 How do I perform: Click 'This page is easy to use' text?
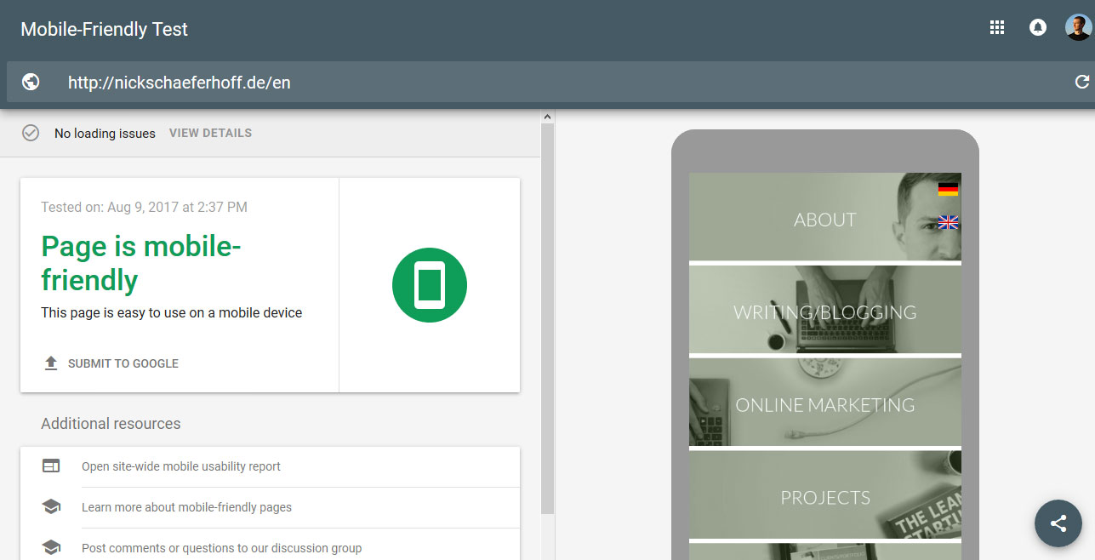click(x=172, y=312)
